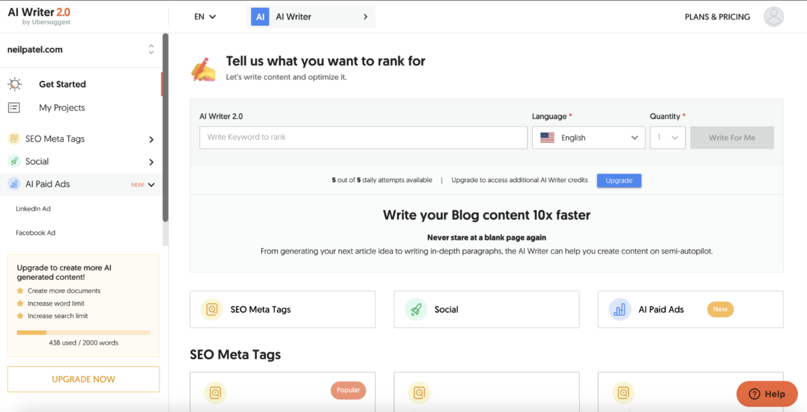Click the blue Upgrade button

click(619, 180)
